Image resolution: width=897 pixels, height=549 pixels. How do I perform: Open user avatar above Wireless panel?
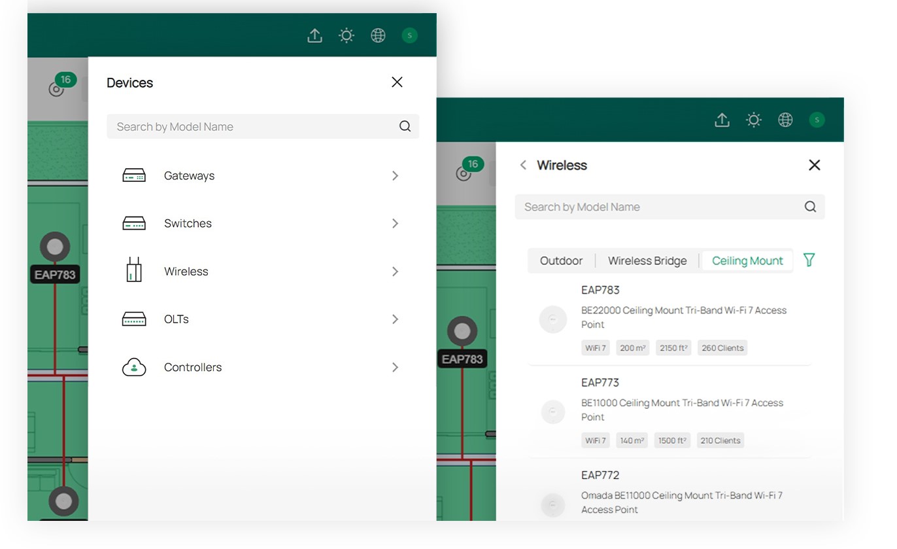click(816, 120)
